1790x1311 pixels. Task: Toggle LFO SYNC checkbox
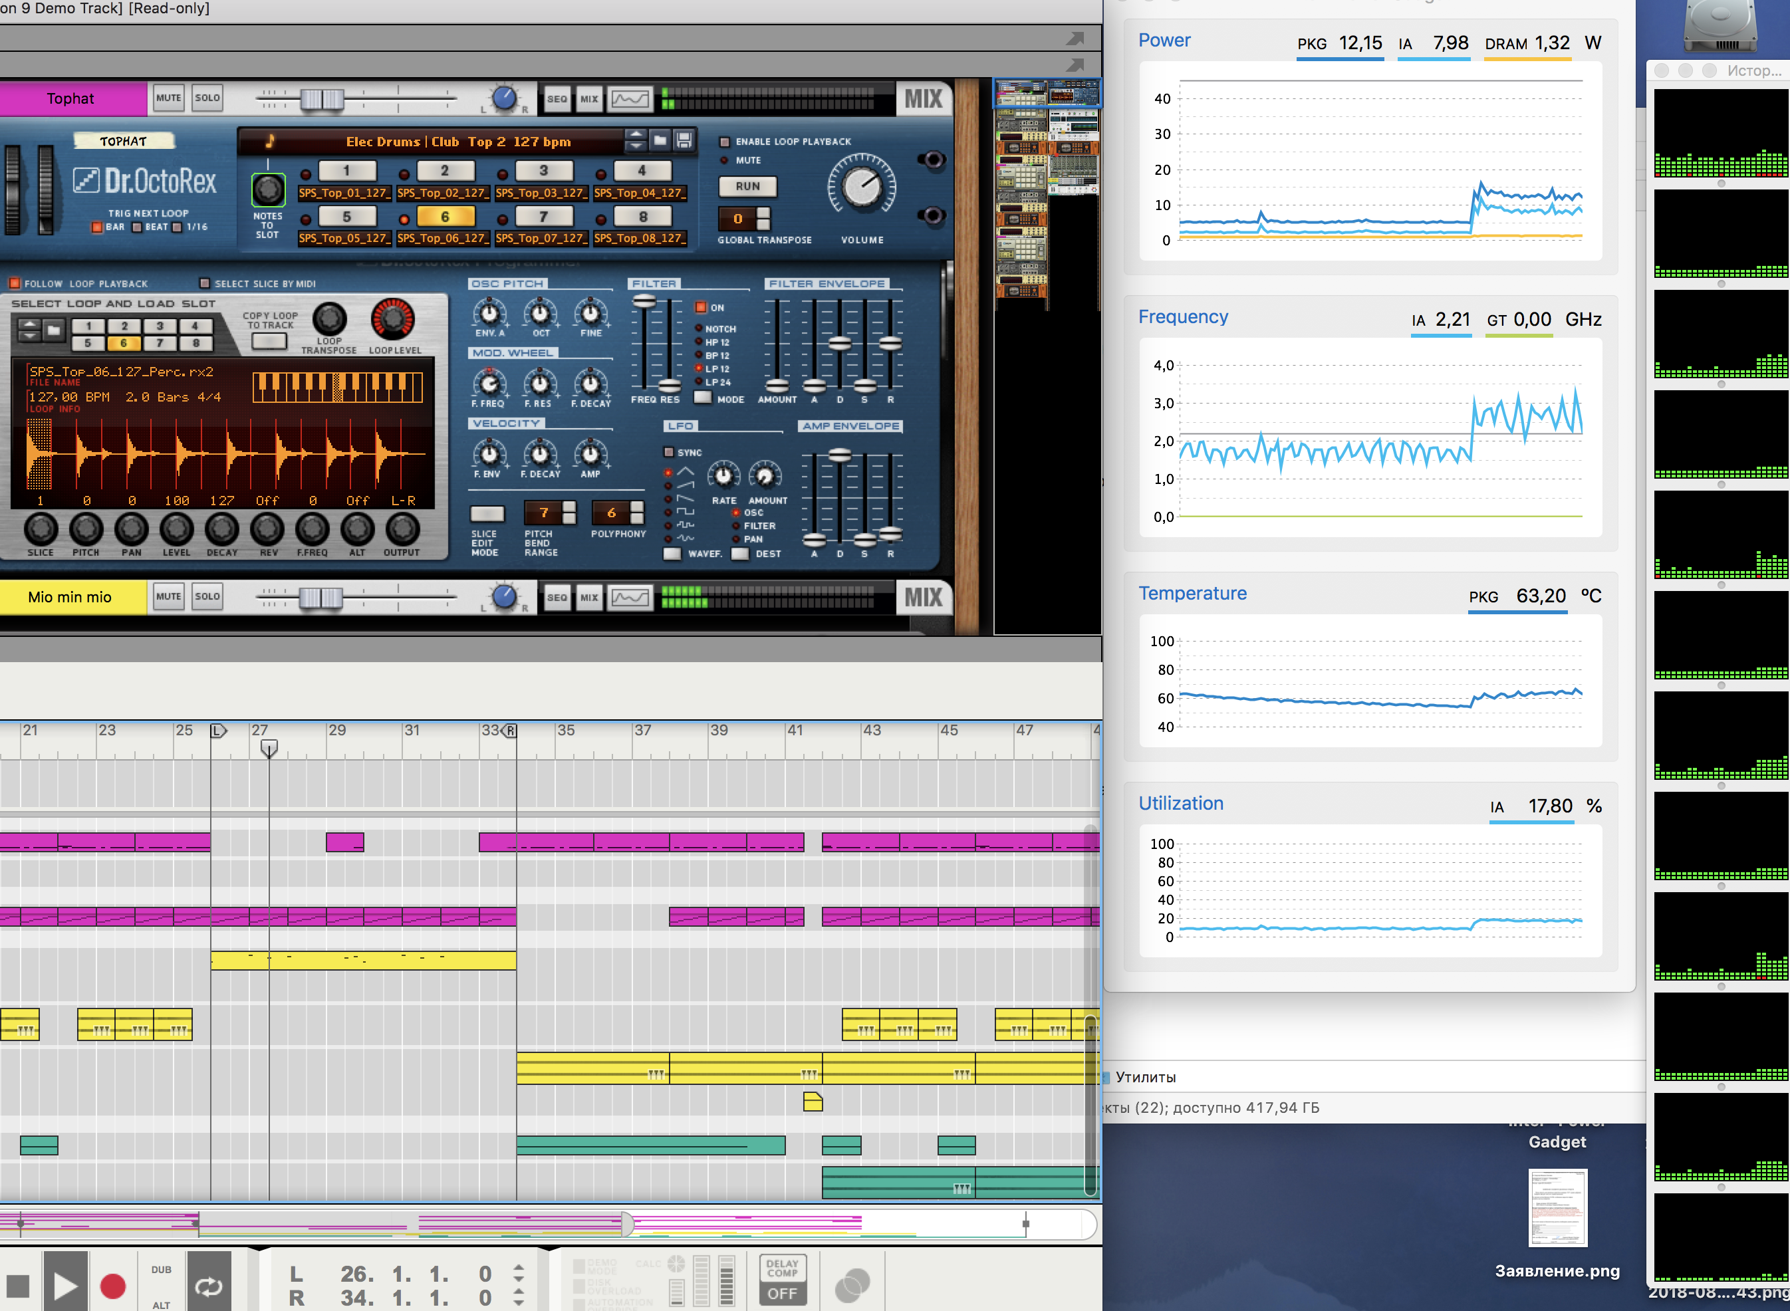point(669,452)
